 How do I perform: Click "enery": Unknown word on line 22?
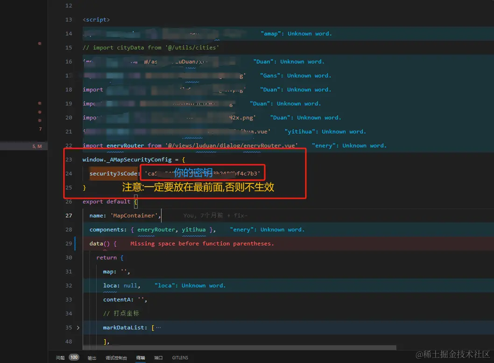pos(349,146)
